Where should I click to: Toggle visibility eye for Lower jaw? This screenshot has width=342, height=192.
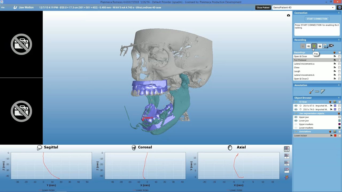pyautogui.click(x=296, y=121)
